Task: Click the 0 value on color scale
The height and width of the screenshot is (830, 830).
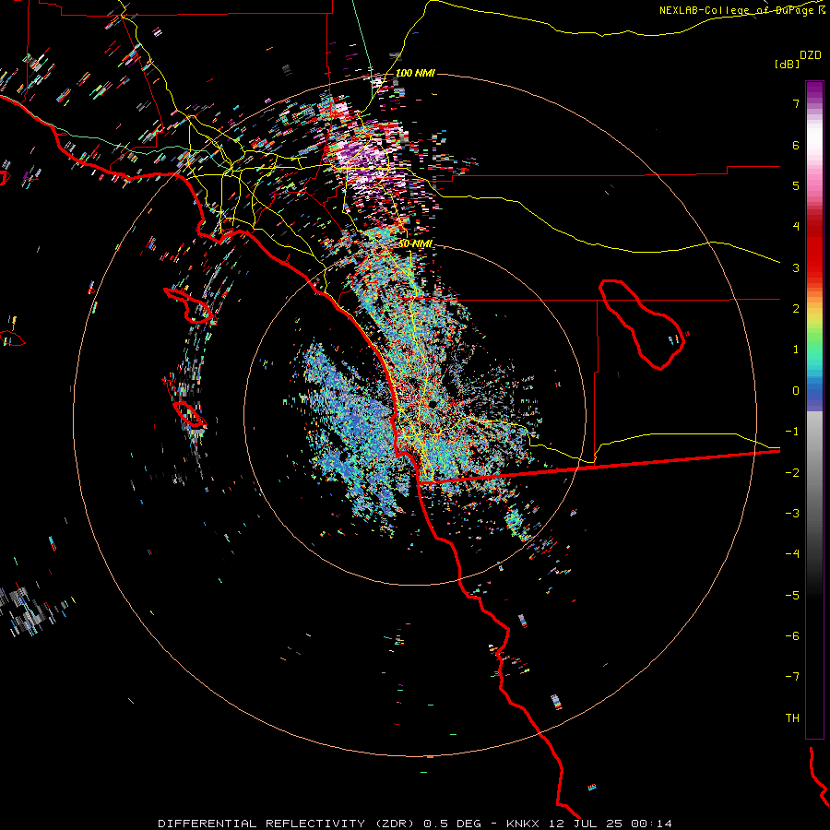Action: coord(796,391)
